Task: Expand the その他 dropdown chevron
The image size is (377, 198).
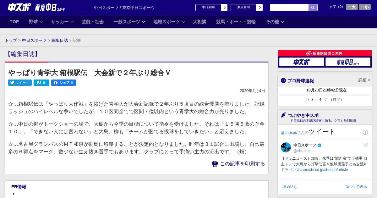Action: [282, 22]
